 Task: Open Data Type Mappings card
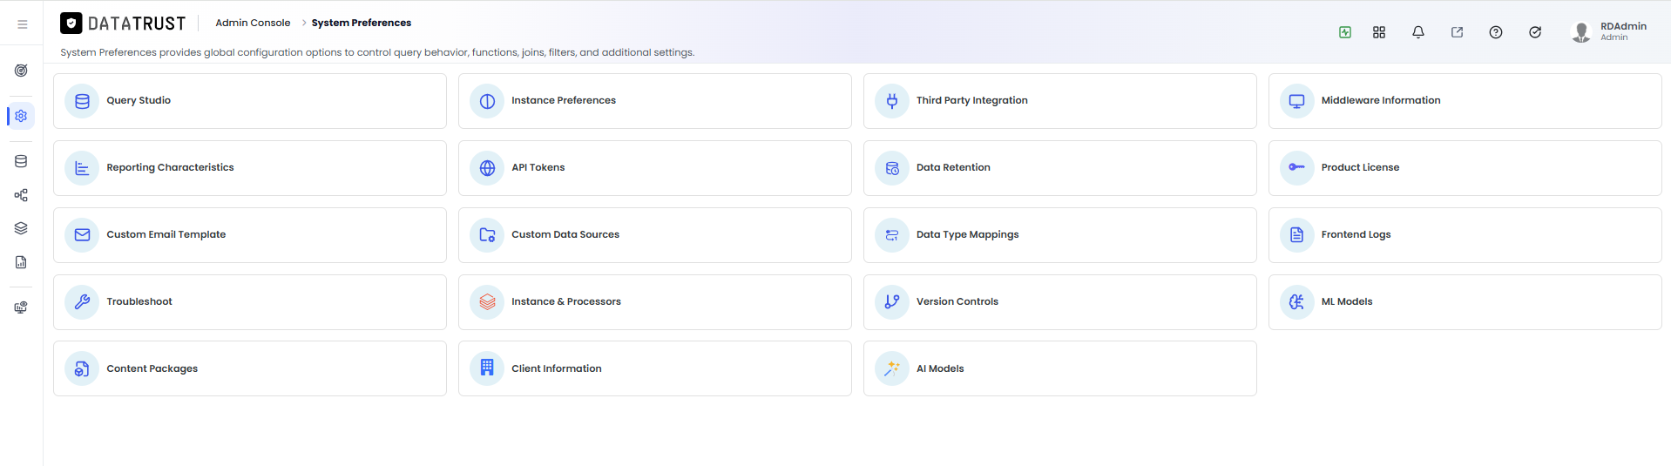click(x=1060, y=235)
